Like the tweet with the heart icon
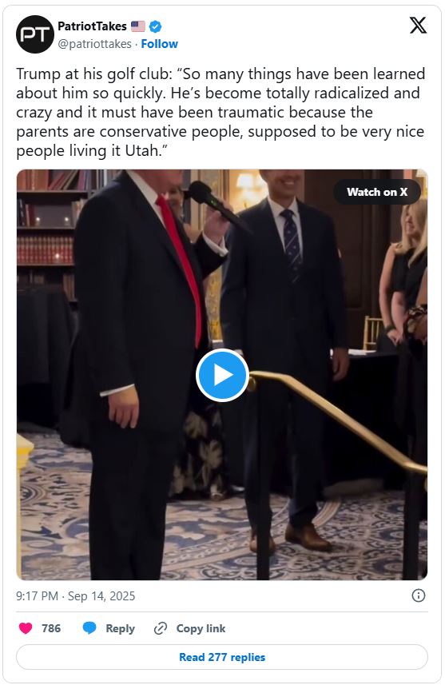Image resolution: width=445 pixels, height=685 pixels. (x=26, y=628)
